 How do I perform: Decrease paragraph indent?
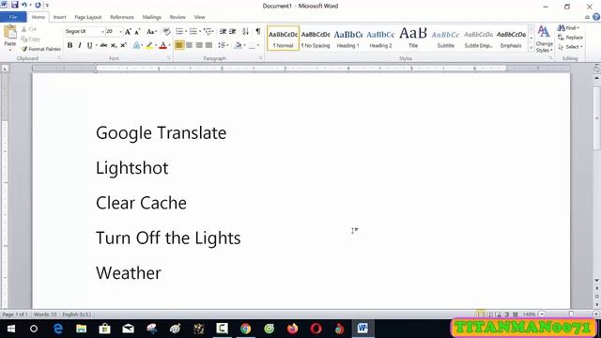tap(223, 31)
